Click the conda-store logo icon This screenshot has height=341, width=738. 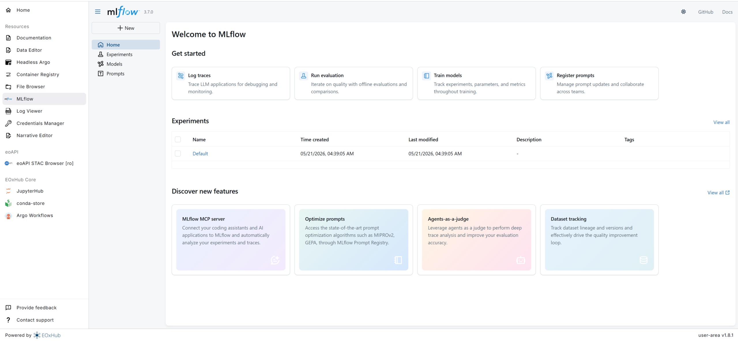tap(8, 203)
